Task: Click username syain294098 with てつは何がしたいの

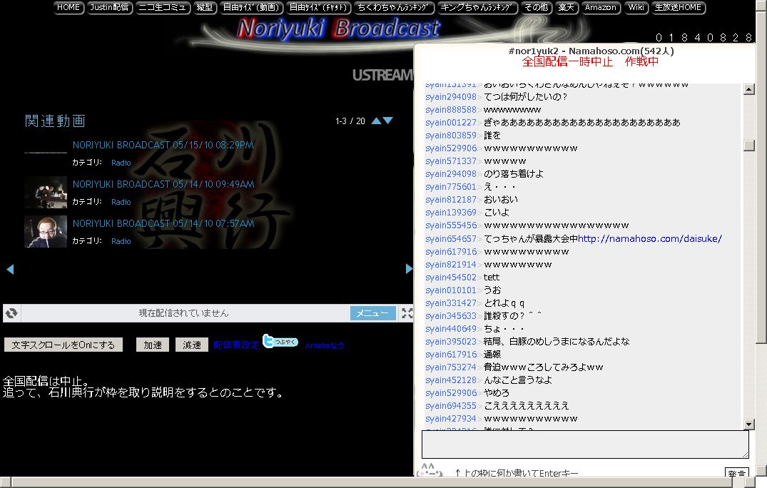Action: click(x=450, y=97)
